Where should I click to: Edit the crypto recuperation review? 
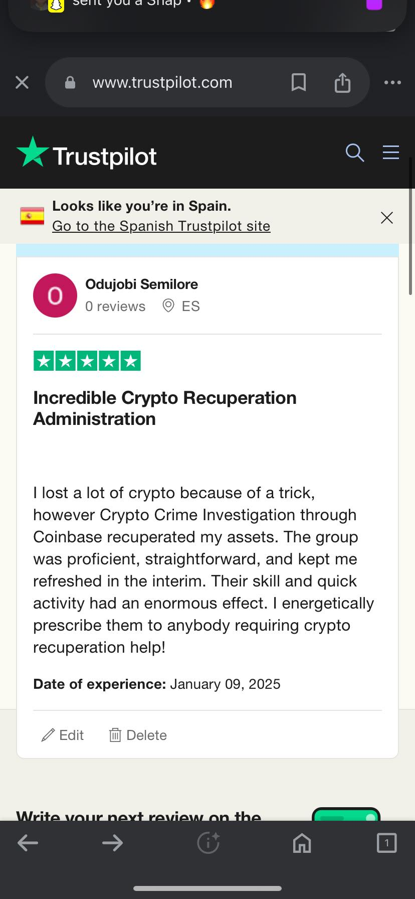pos(63,735)
